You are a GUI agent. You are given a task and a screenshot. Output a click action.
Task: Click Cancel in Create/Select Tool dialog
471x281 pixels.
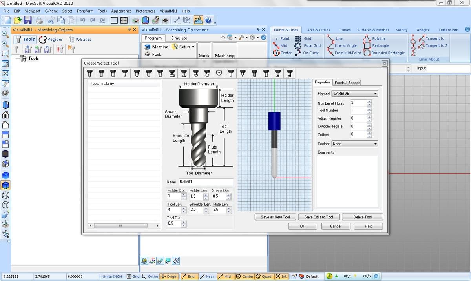(336, 226)
